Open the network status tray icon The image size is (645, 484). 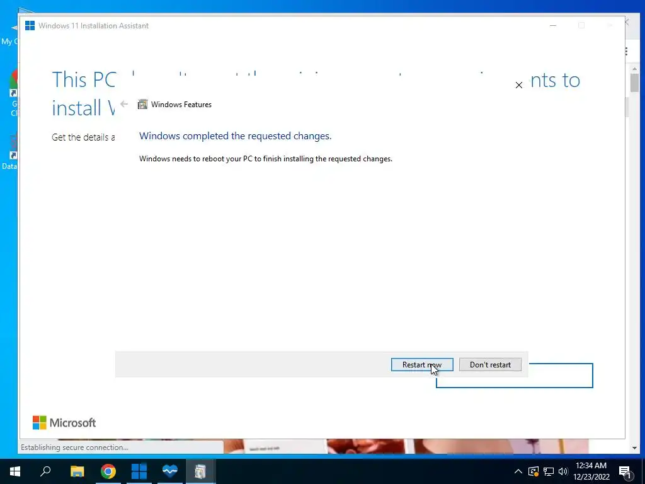point(549,471)
